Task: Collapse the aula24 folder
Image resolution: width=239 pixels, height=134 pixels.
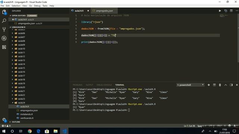Action: (x=22, y=103)
